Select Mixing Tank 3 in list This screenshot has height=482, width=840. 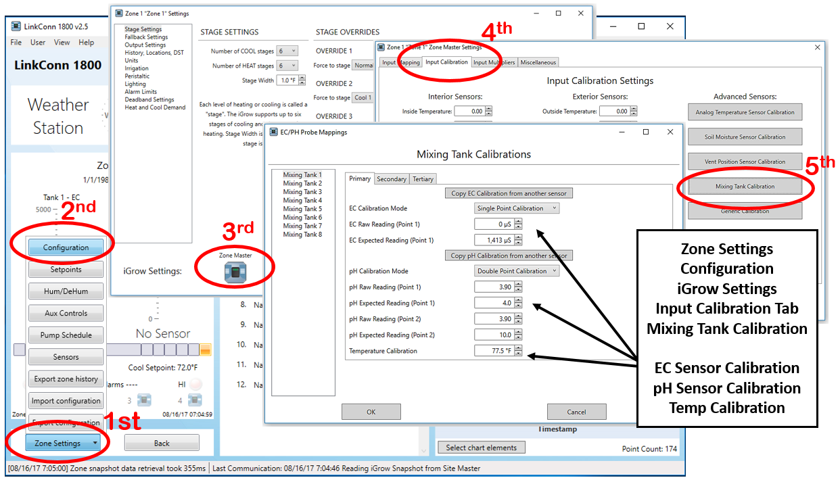(x=302, y=192)
